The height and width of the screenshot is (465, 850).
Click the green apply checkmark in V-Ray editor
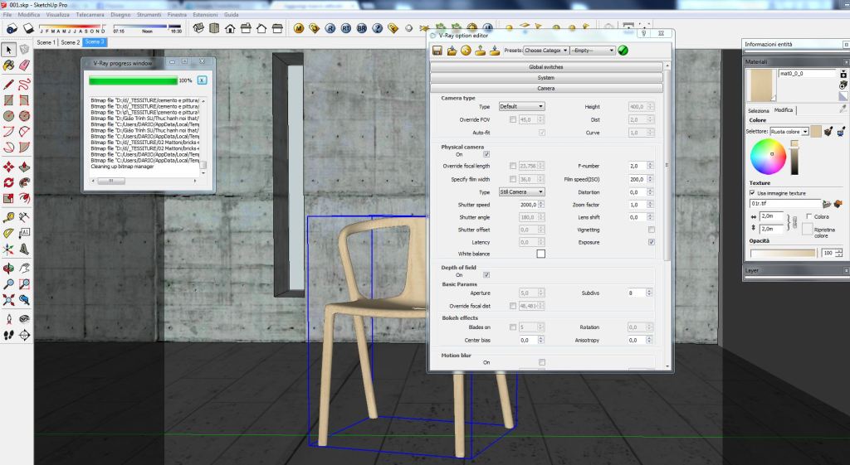click(623, 51)
